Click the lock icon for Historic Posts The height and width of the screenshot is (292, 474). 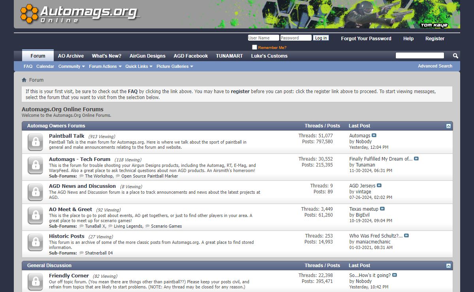(x=36, y=243)
